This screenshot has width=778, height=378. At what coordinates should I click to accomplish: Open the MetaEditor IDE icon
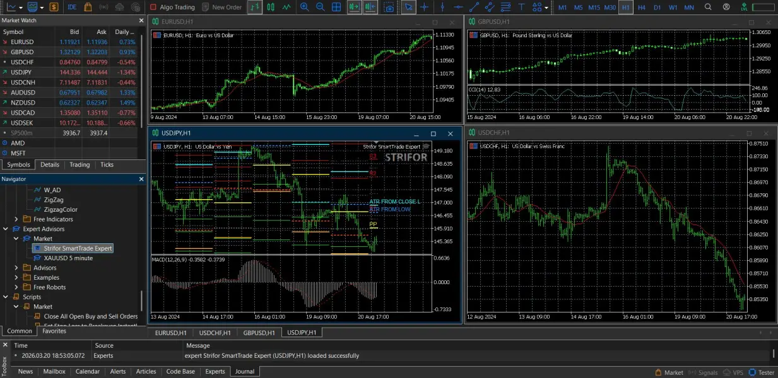click(72, 8)
